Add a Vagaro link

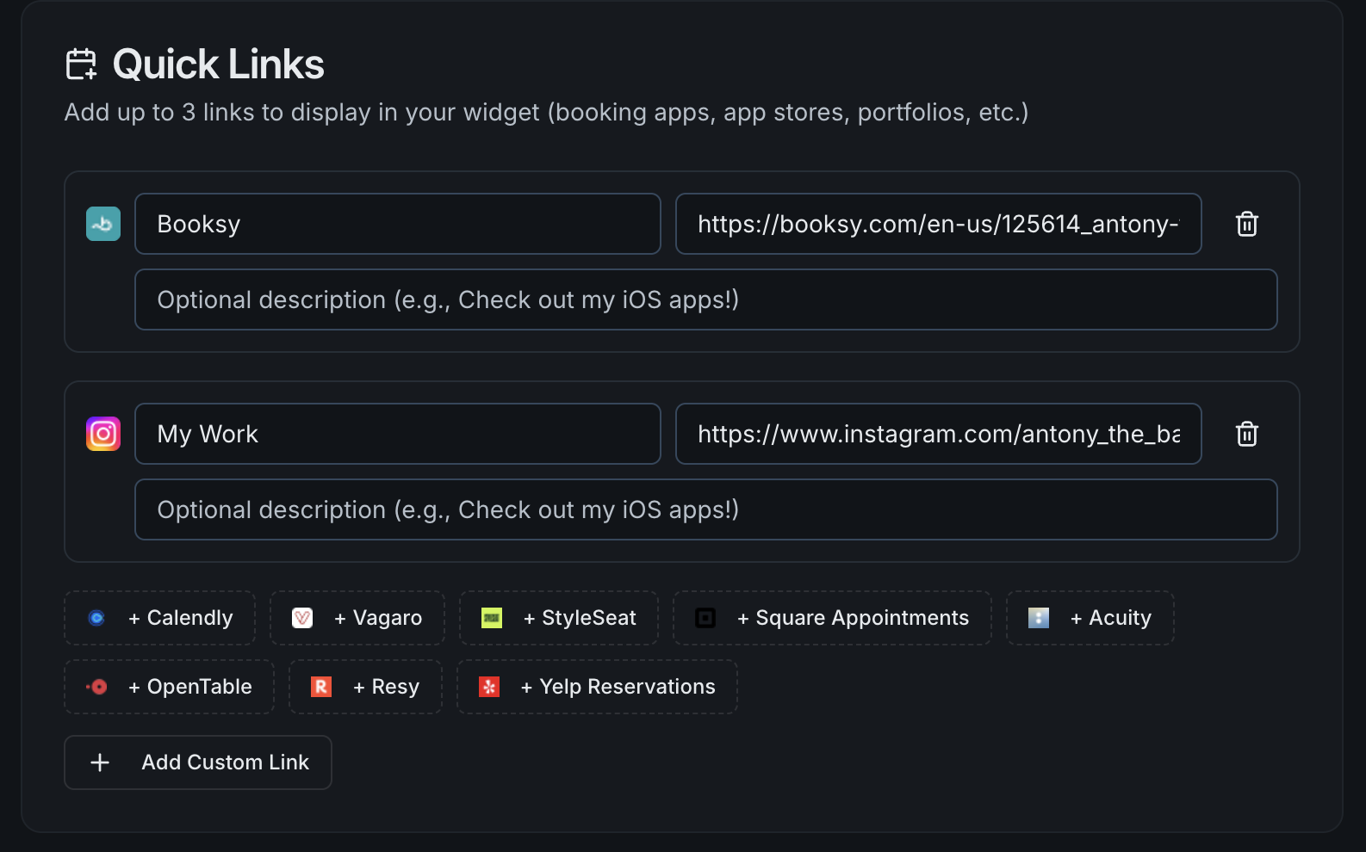[357, 618]
